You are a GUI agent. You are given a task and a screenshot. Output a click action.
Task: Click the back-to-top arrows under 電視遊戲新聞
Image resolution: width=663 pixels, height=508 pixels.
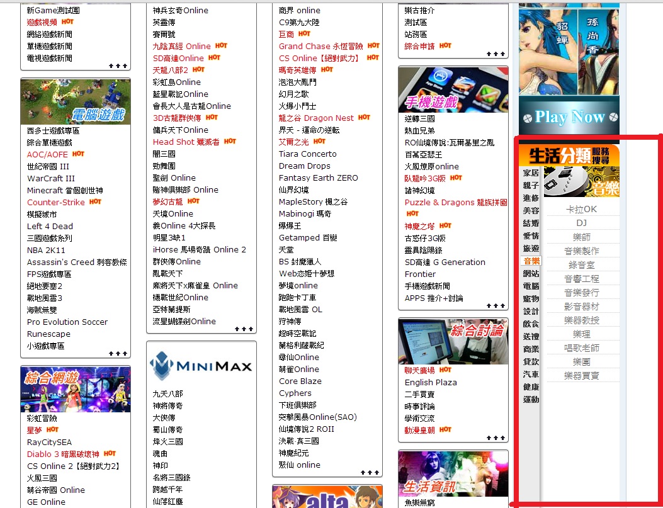pyautogui.click(x=118, y=66)
